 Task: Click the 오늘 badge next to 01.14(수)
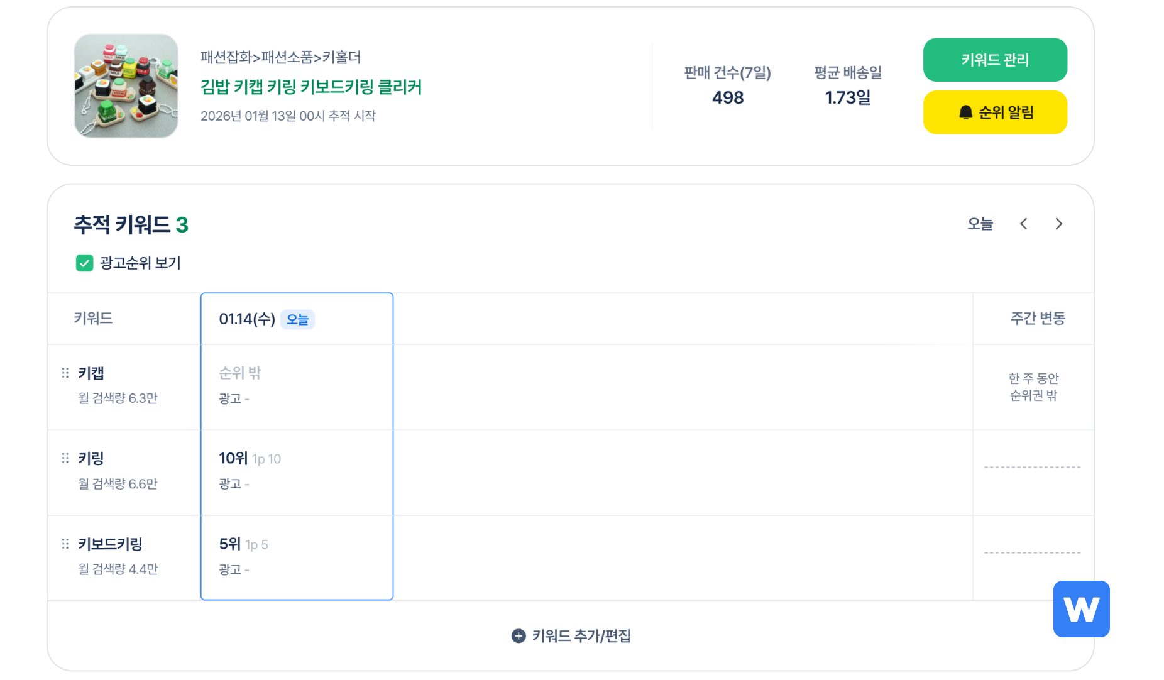point(297,319)
